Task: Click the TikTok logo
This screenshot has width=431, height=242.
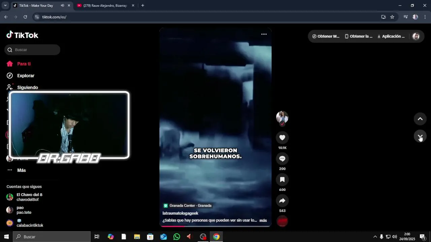Action: (22, 35)
